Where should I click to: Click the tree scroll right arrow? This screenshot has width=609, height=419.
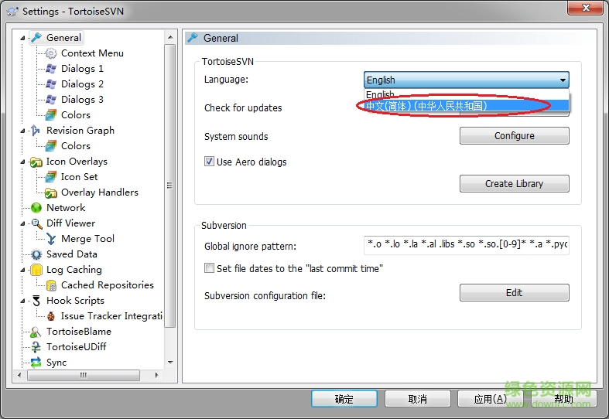(156, 375)
